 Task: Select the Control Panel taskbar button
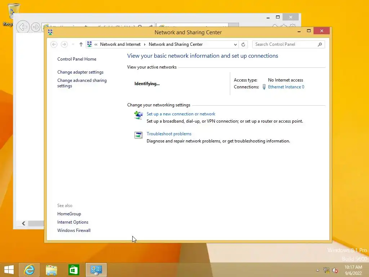[x=96, y=270]
